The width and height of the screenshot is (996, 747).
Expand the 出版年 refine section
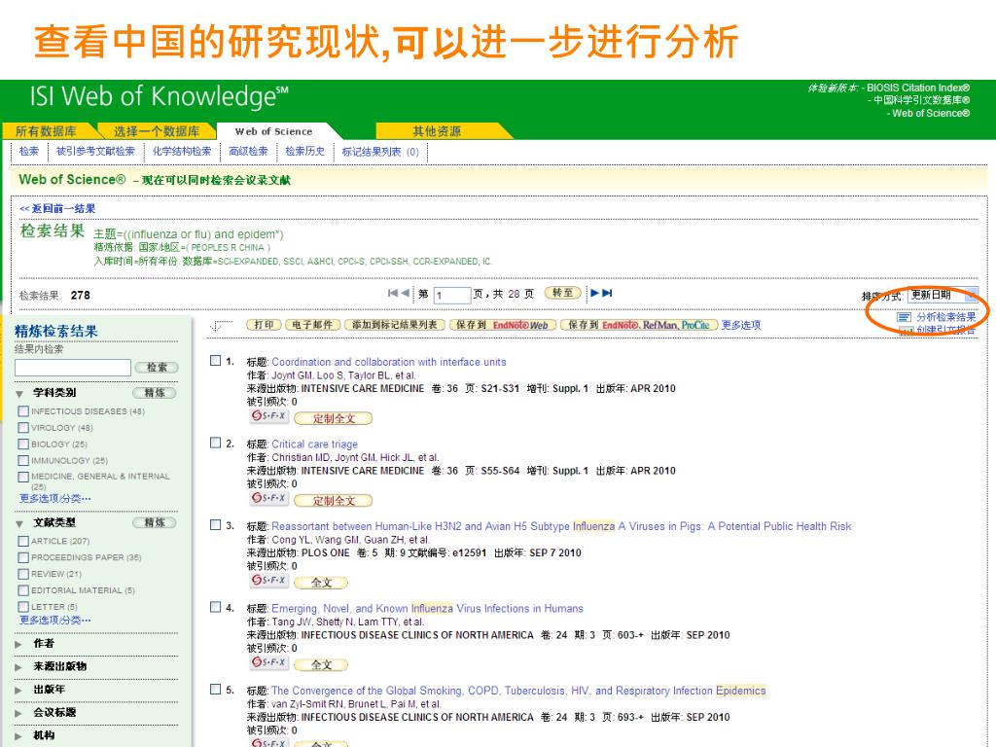[x=18, y=690]
